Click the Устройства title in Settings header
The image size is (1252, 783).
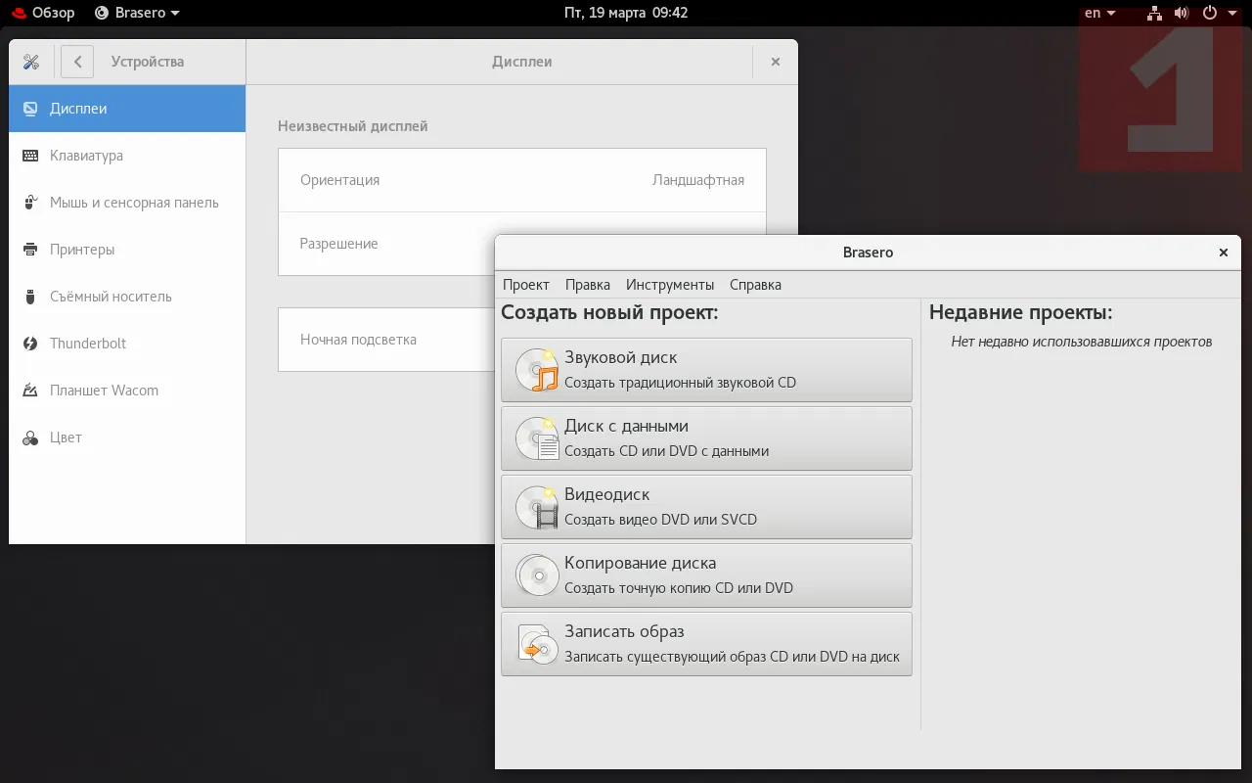tap(148, 62)
